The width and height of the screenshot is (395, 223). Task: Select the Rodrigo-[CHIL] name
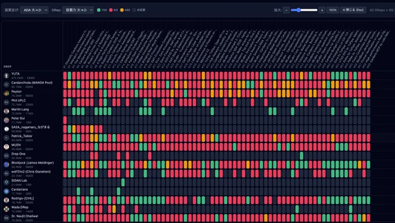23,199
